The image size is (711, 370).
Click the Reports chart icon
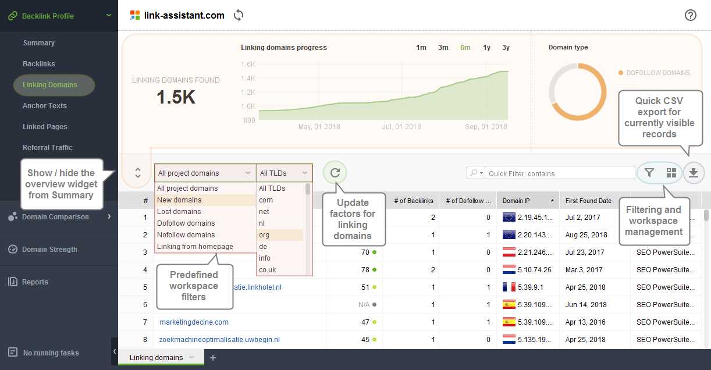(13, 282)
